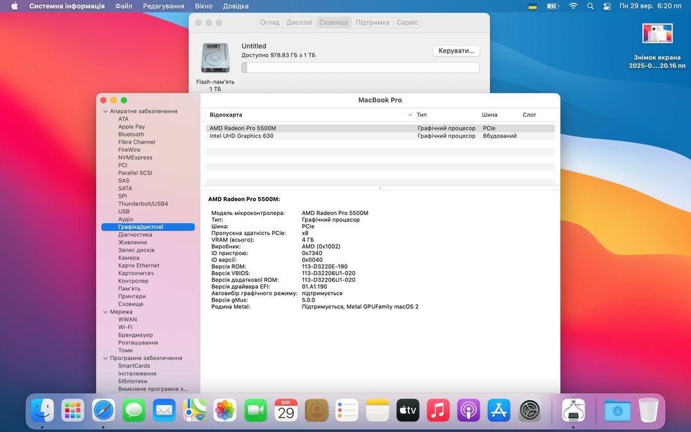This screenshot has height=432, width=691.
Task: Open the Photos app in dock
Action: click(225, 410)
